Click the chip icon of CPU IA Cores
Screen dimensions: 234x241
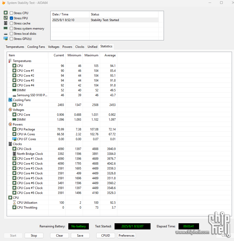coord(14,134)
